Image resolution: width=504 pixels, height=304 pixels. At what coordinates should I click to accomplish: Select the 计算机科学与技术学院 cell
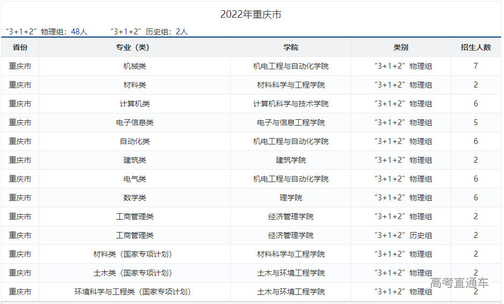point(290,104)
